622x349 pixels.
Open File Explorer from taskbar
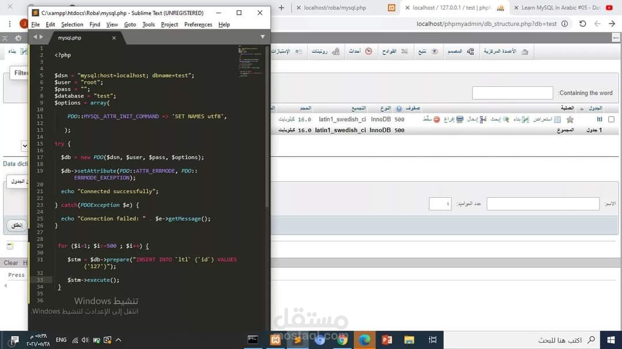pos(409,340)
